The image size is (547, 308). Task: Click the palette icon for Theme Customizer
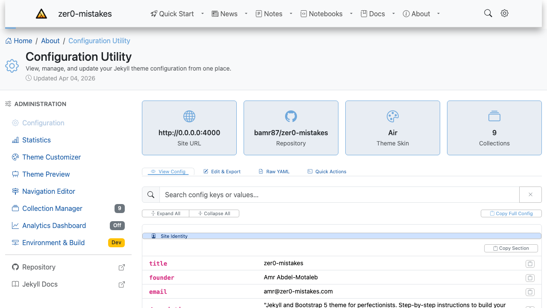coord(15,157)
